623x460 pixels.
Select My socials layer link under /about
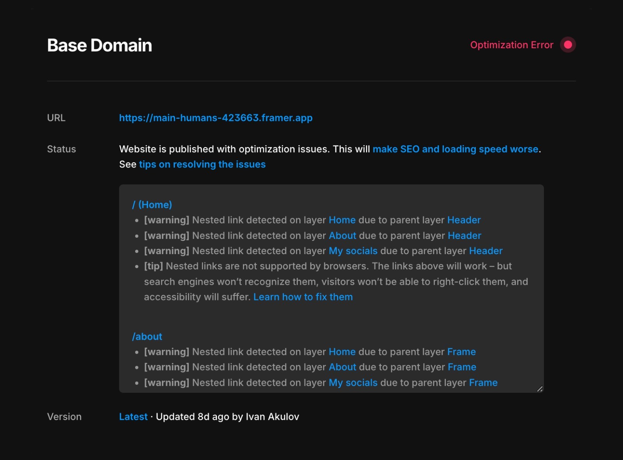[x=353, y=383]
